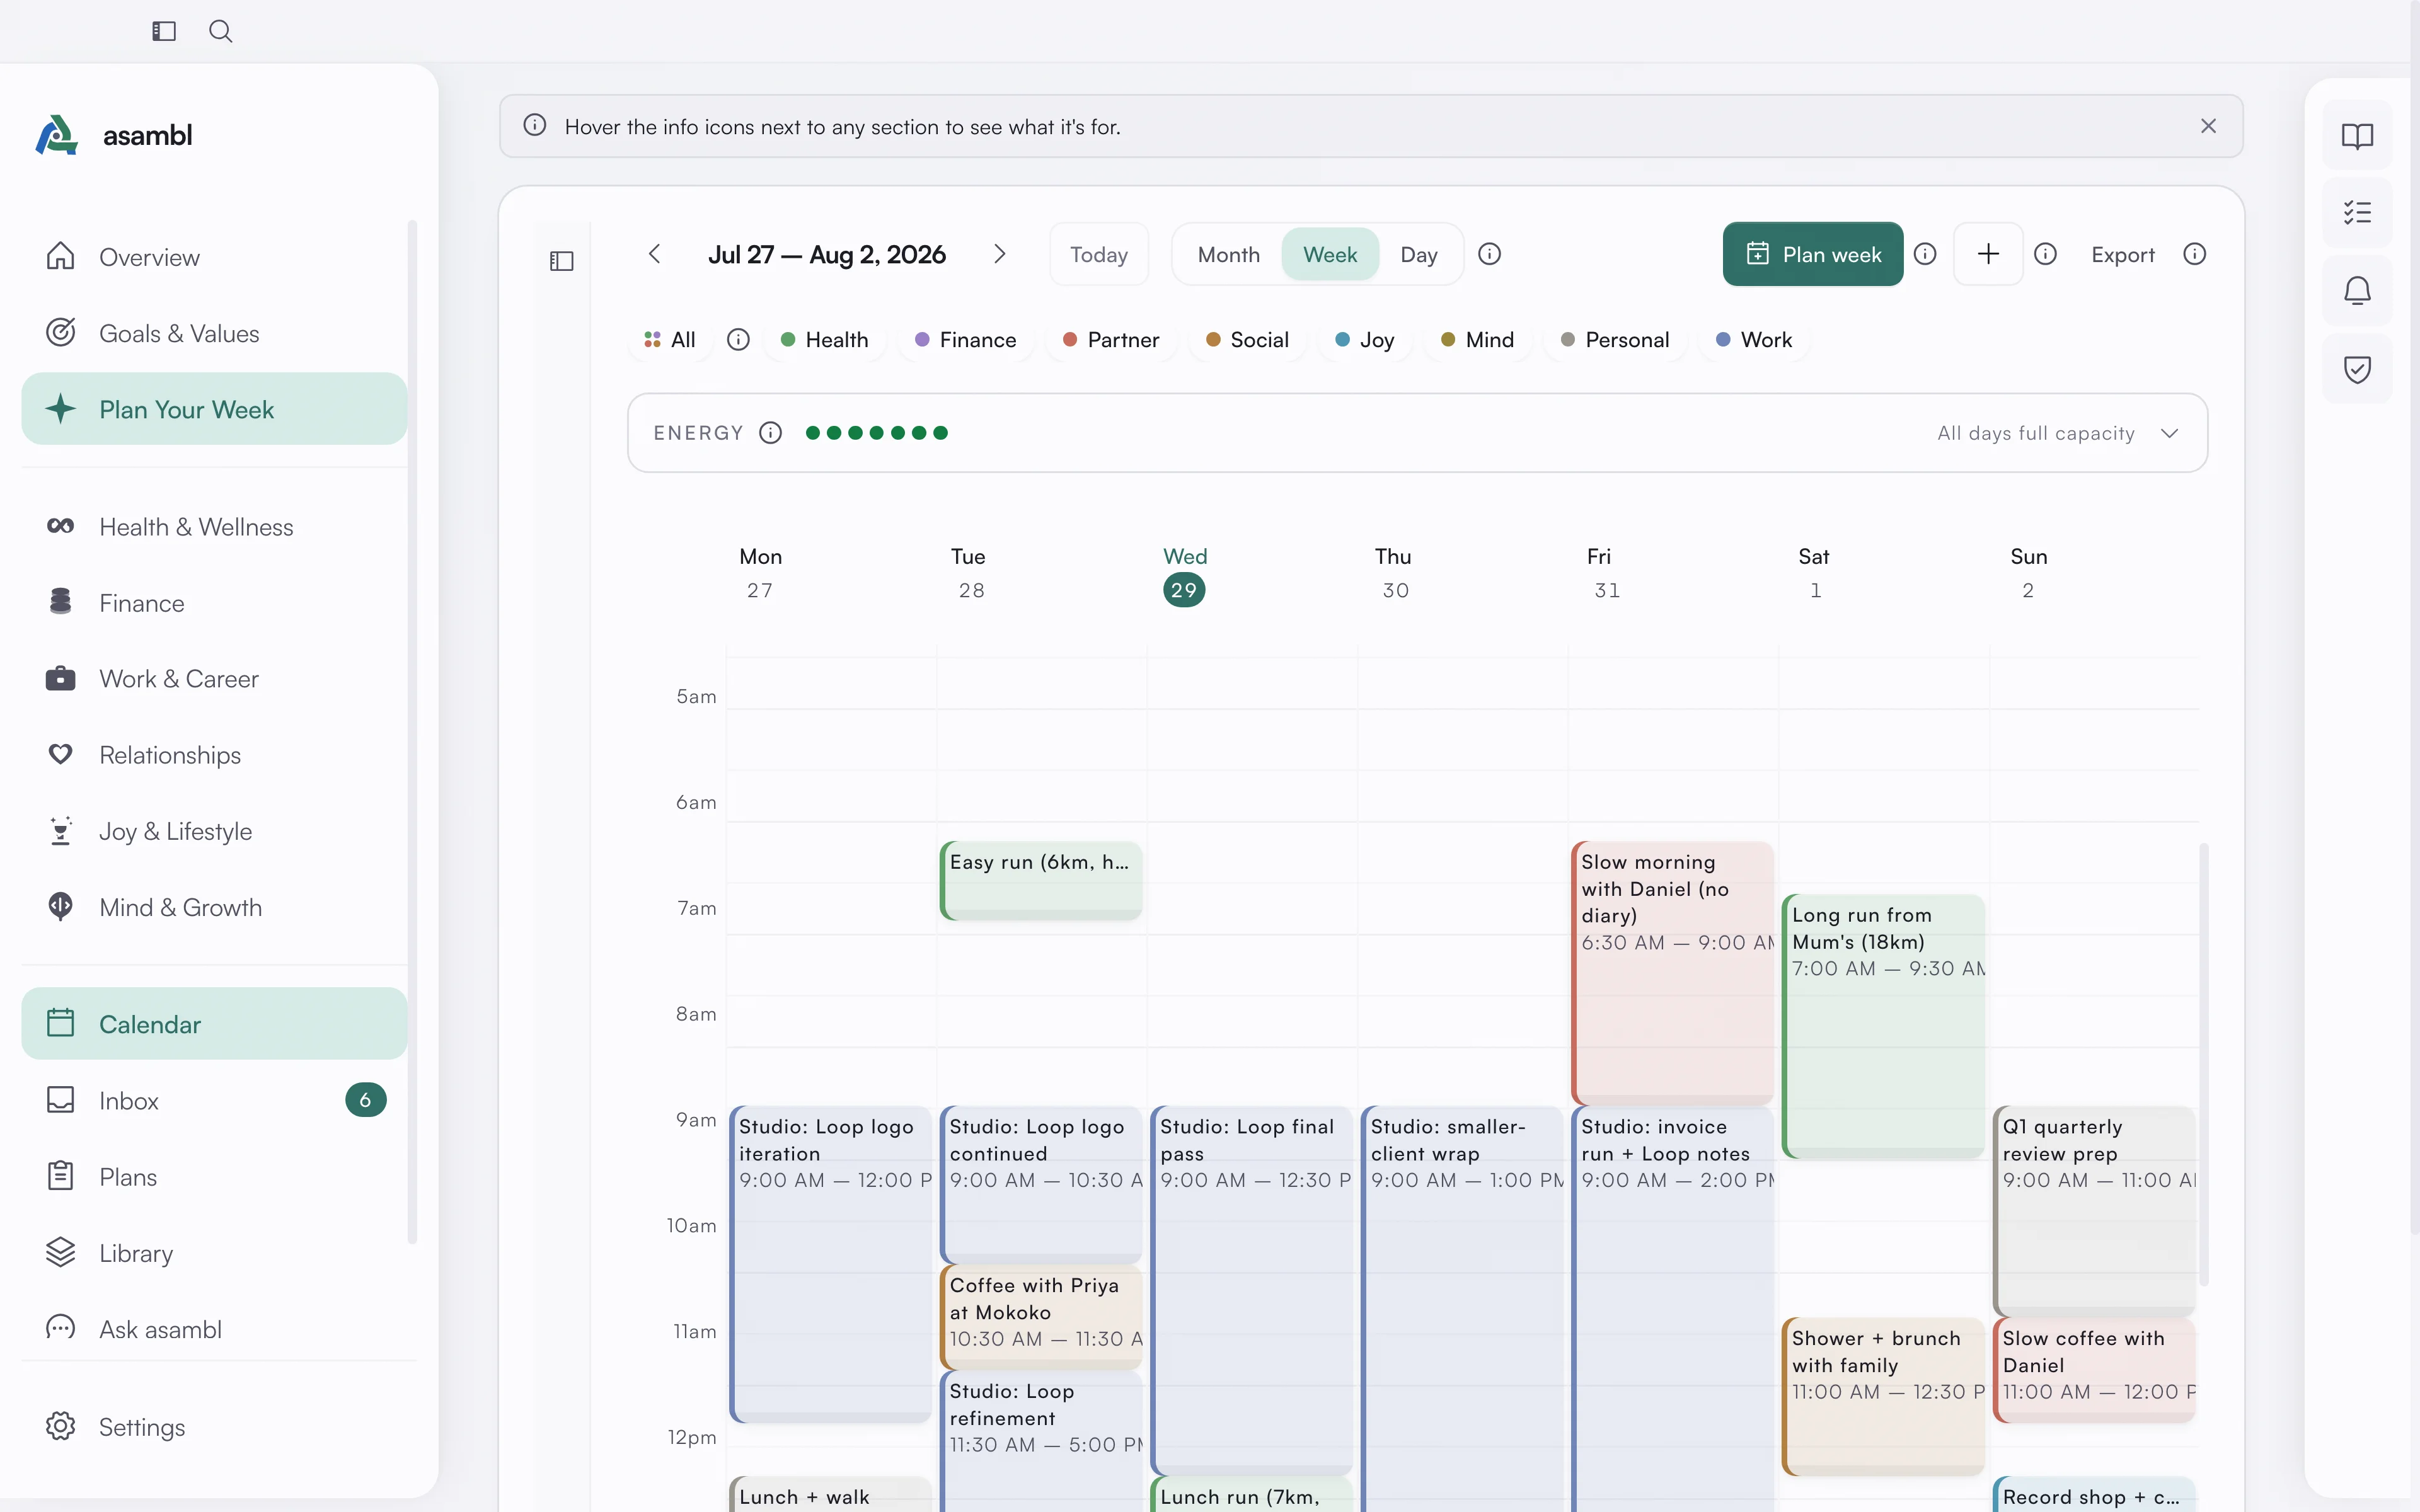The width and height of the screenshot is (2420, 1512).
Task: Toggle the Health category filter
Action: pos(825,340)
